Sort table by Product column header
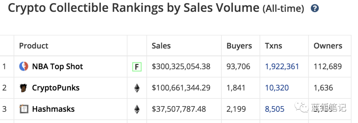Screen dimensions: 358x123 (x=33, y=46)
